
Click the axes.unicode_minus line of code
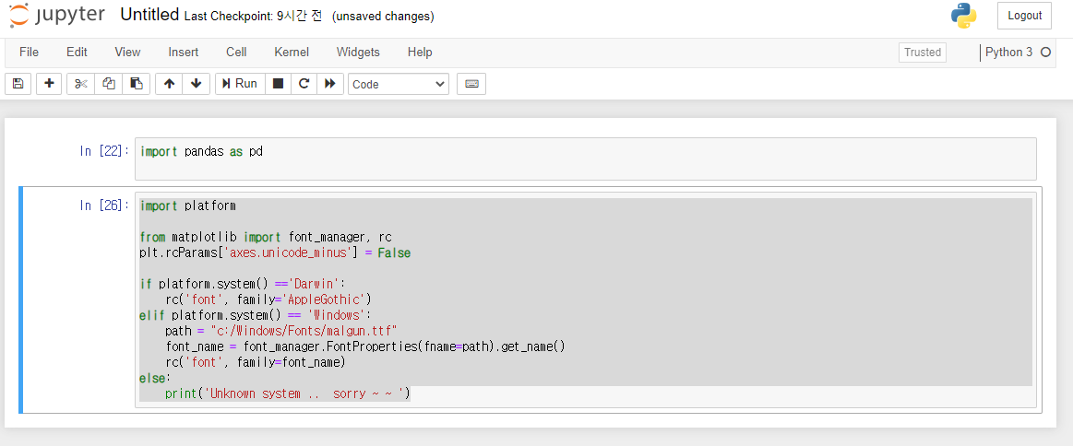coord(275,252)
